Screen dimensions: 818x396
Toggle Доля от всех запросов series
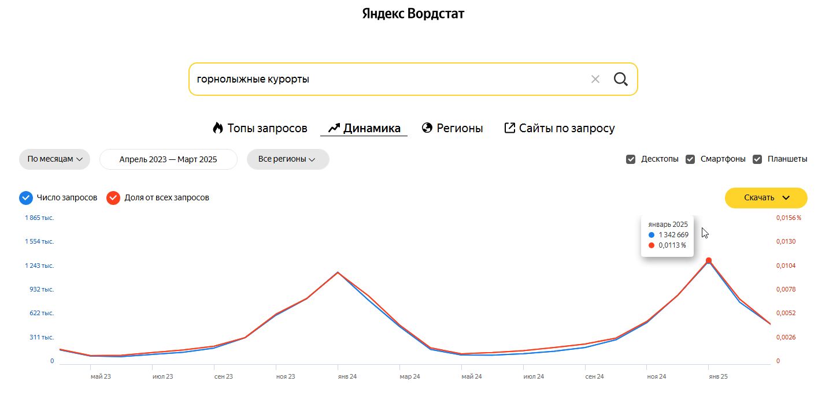[113, 198]
